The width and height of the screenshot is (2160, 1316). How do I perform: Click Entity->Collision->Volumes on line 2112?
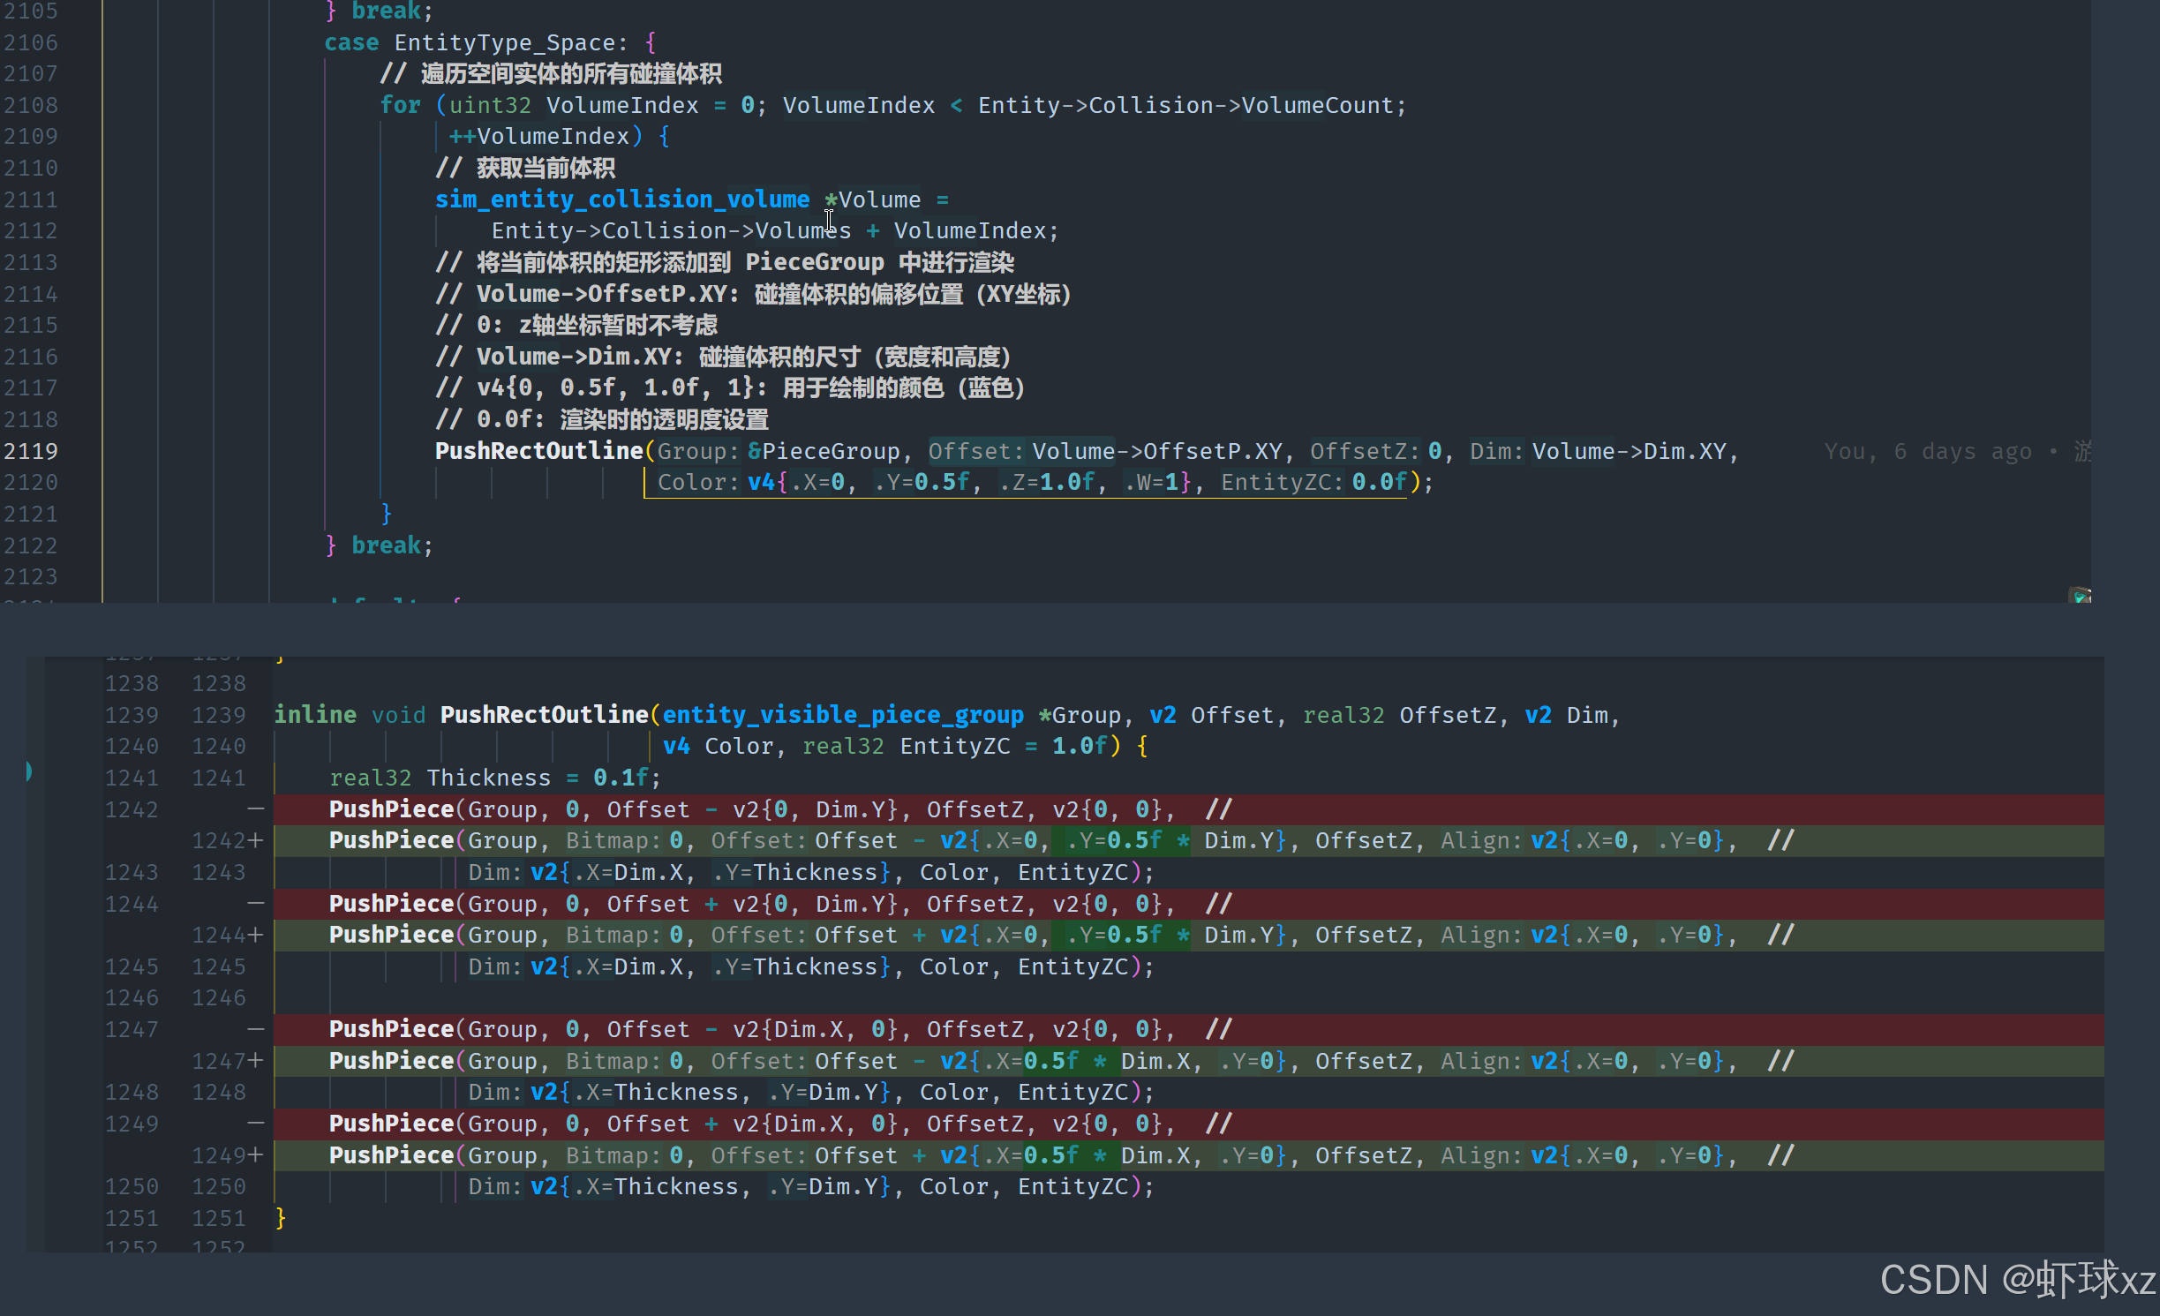[672, 230]
